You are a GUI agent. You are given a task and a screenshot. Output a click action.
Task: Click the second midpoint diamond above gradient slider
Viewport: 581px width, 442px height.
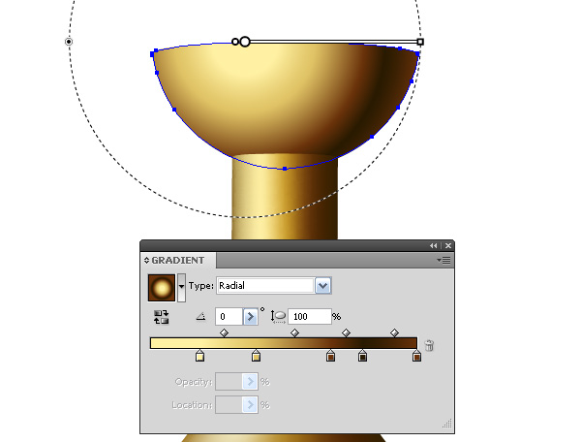[294, 332]
